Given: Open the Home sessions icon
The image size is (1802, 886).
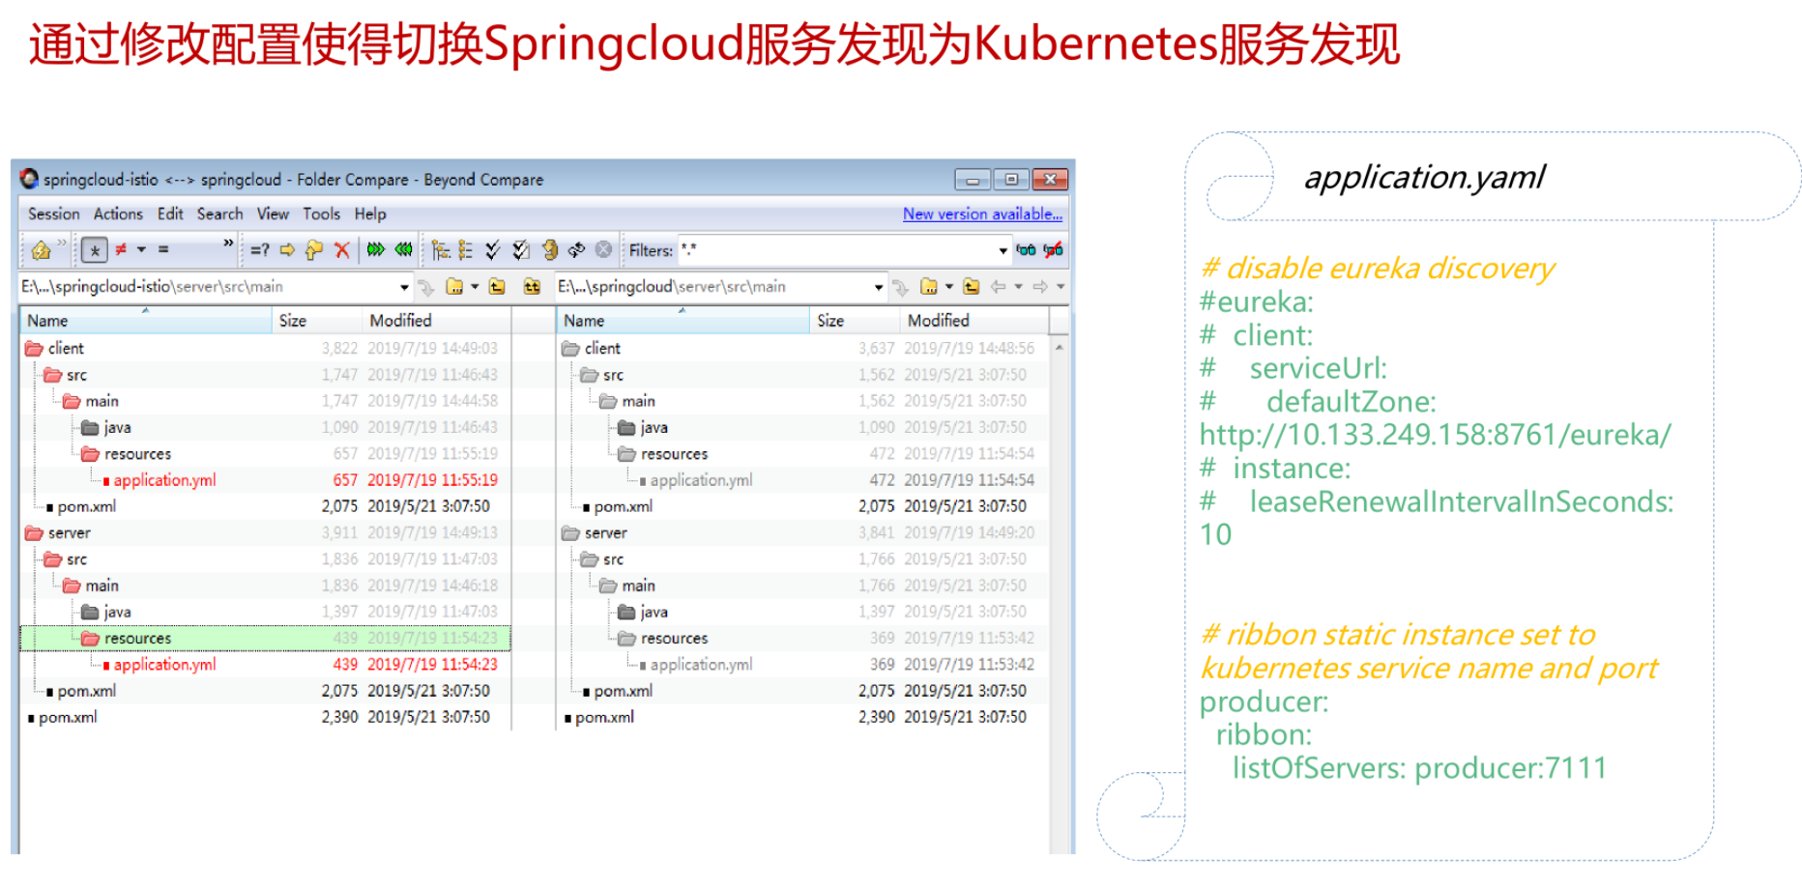Looking at the screenshot, I should click(x=41, y=250).
